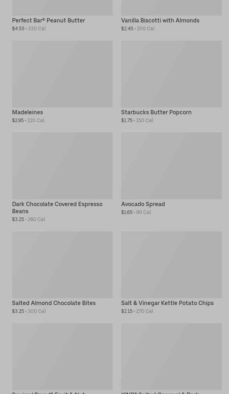The width and height of the screenshot is (229, 394).
Task: Open Dark Chocolate Covered Espresso Beans title
Action: 57,207
